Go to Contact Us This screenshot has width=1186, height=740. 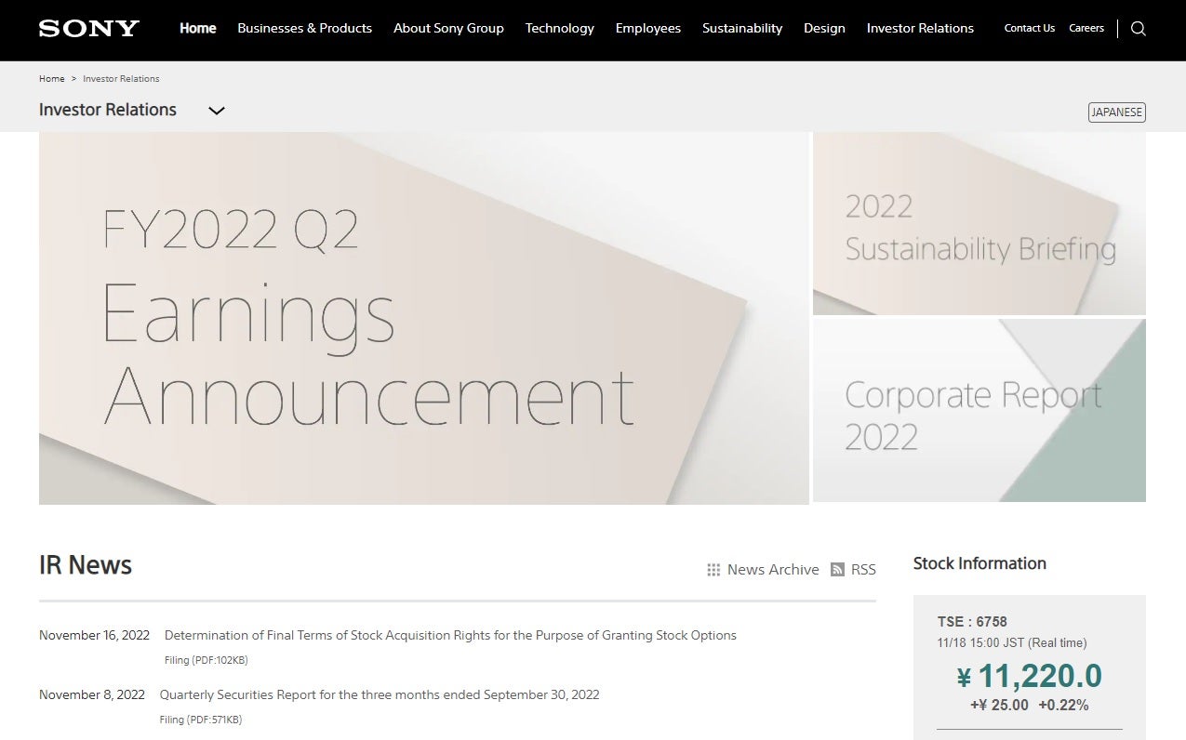[1030, 28]
